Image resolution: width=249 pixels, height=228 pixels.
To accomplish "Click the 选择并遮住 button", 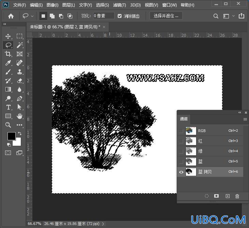I will (166, 16).
